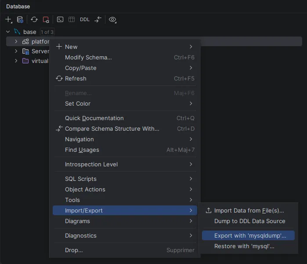Choose Drop... in the context menu
The image size is (307, 264).
[x=125, y=250]
